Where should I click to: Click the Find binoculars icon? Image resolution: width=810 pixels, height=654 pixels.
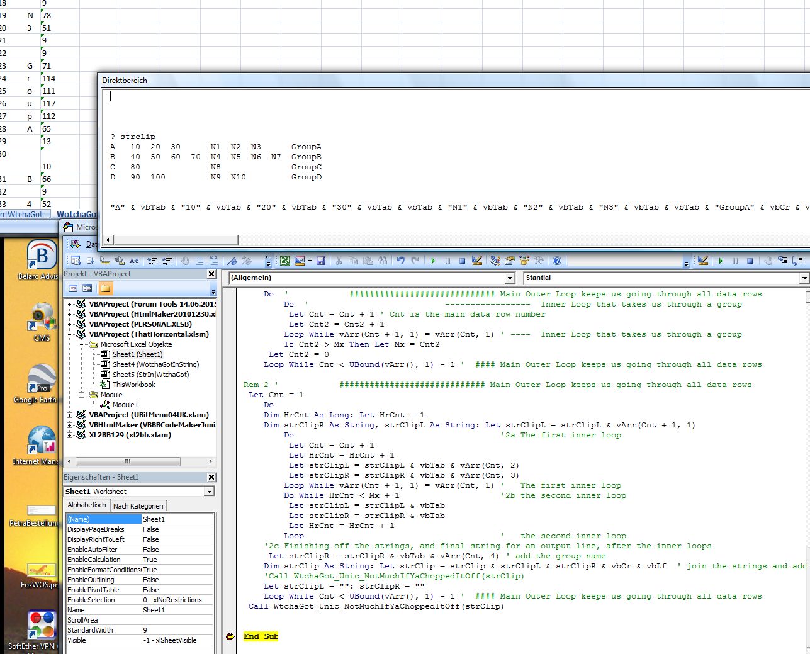pos(383,261)
